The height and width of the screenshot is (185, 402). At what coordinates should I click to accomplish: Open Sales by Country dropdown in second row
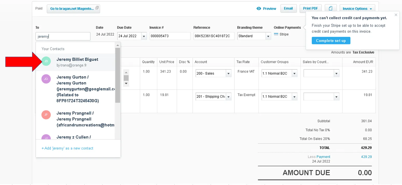(336, 97)
